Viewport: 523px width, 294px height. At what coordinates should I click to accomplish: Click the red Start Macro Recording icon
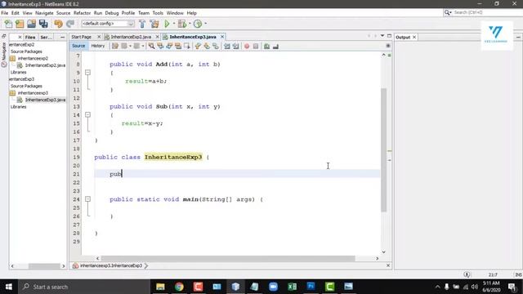[247, 47]
